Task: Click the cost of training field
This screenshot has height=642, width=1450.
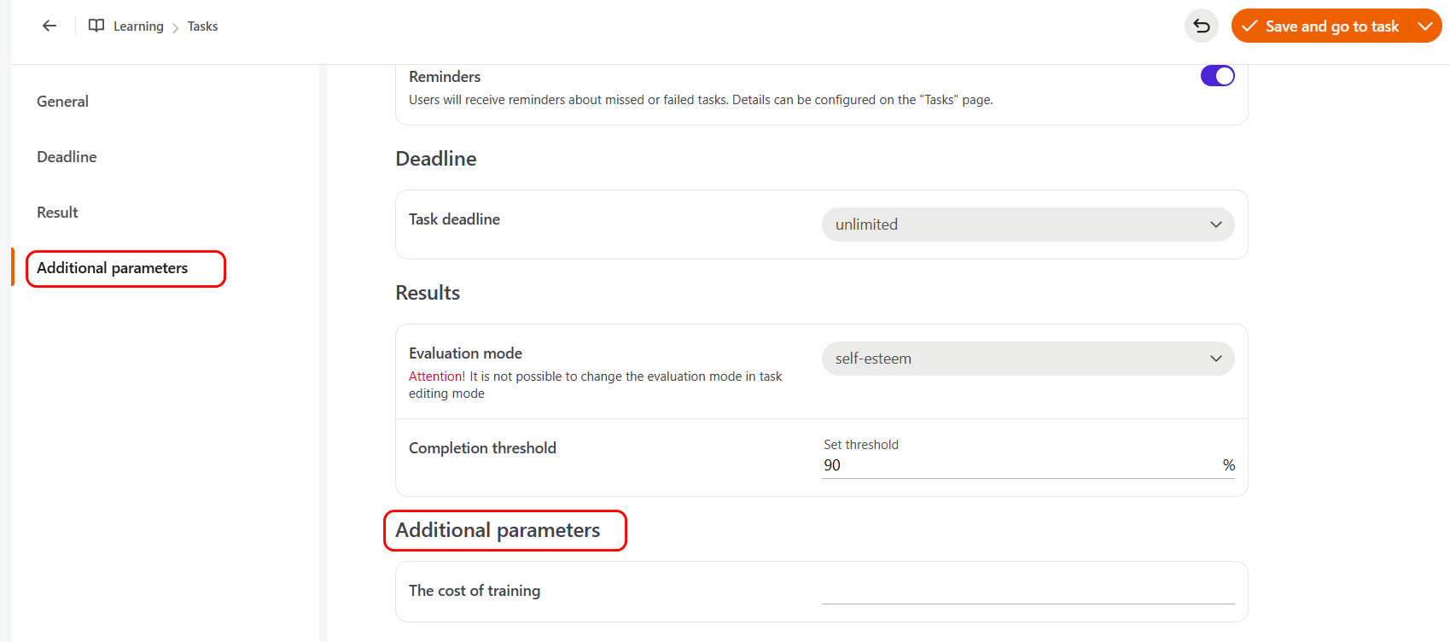Action: [x=1028, y=592]
